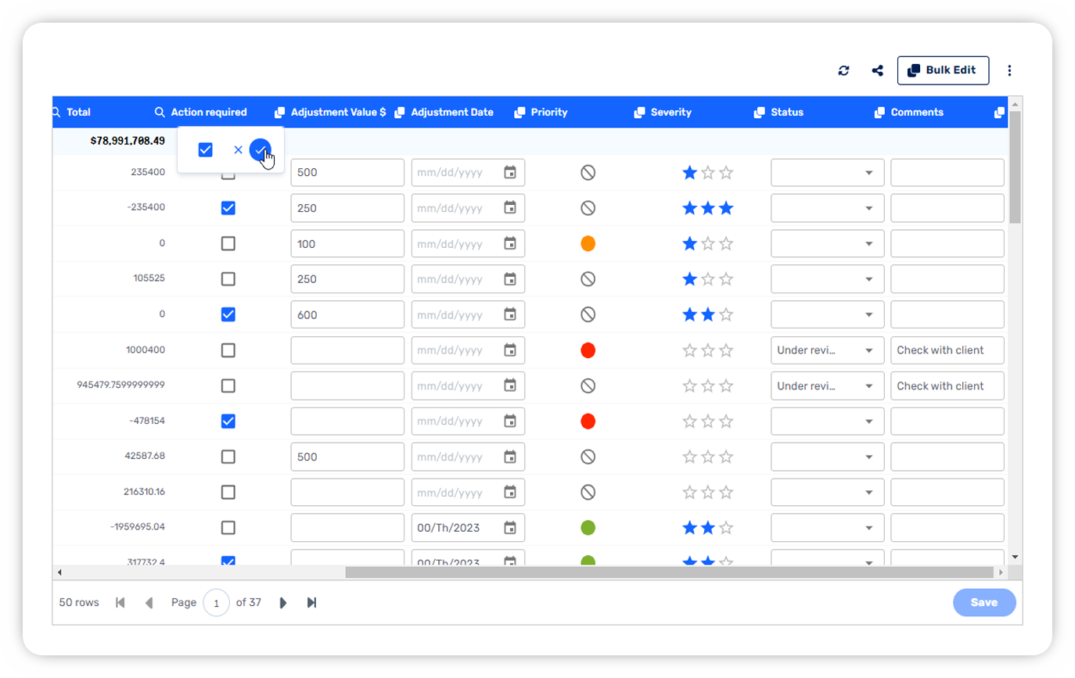Image resolution: width=1075 pixels, height=678 pixels.
Task: Click the refresh icon above the table
Action: tap(843, 70)
